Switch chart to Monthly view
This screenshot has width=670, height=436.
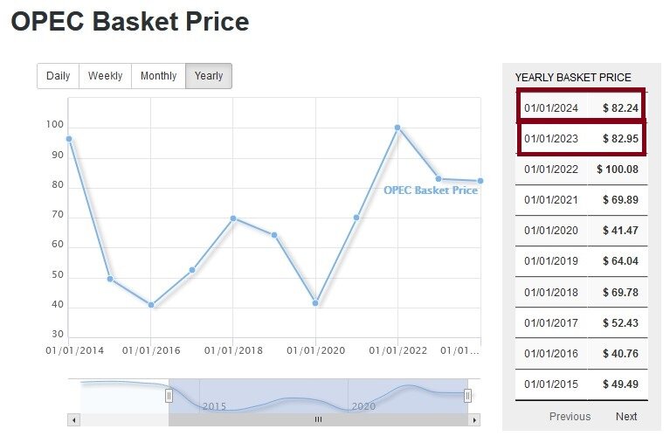point(158,76)
